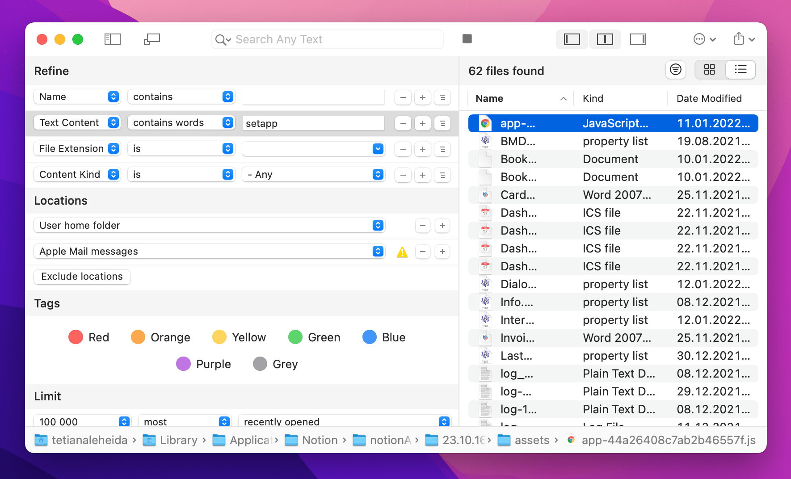Viewport: 791px width, 479px height.
Task: Open options menu for File Extension row
Action: click(x=442, y=149)
